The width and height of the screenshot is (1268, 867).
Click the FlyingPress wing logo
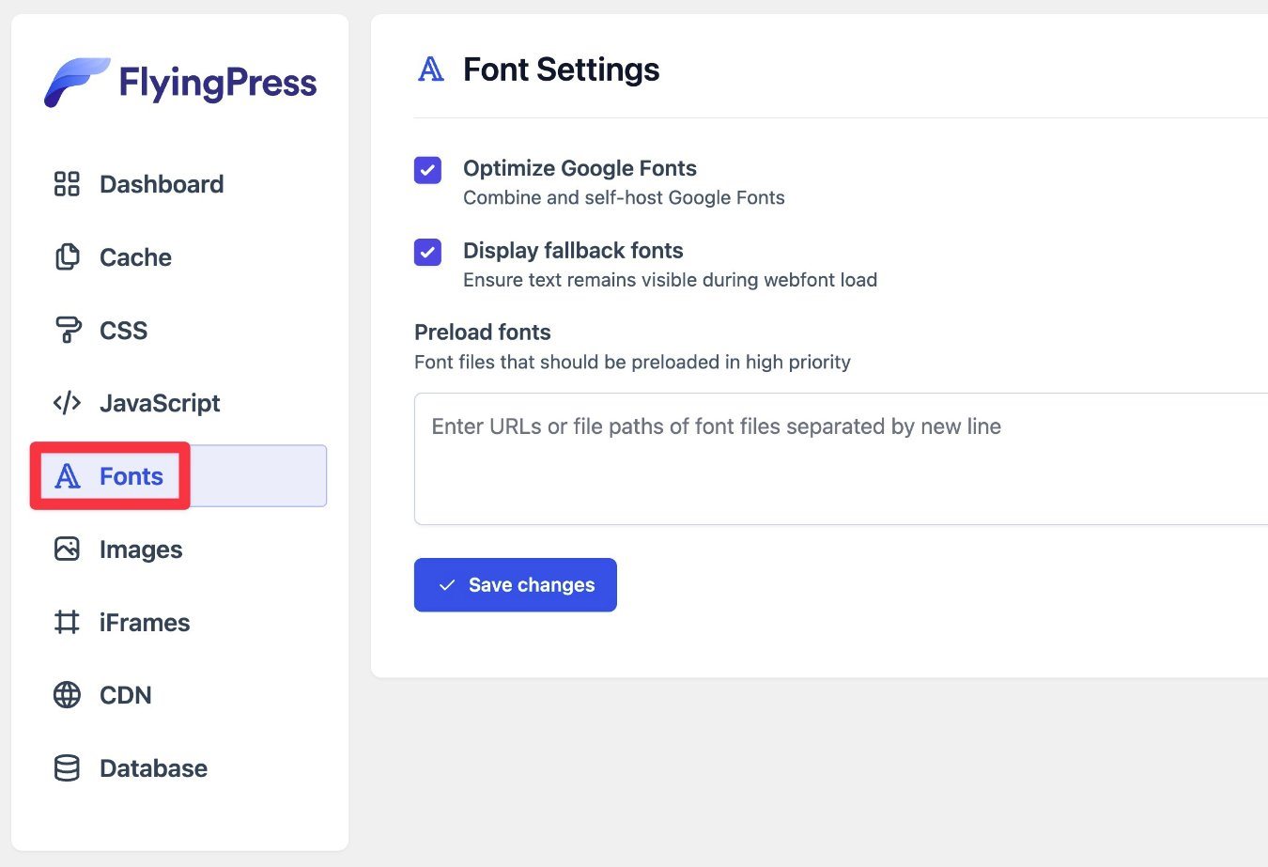(76, 82)
